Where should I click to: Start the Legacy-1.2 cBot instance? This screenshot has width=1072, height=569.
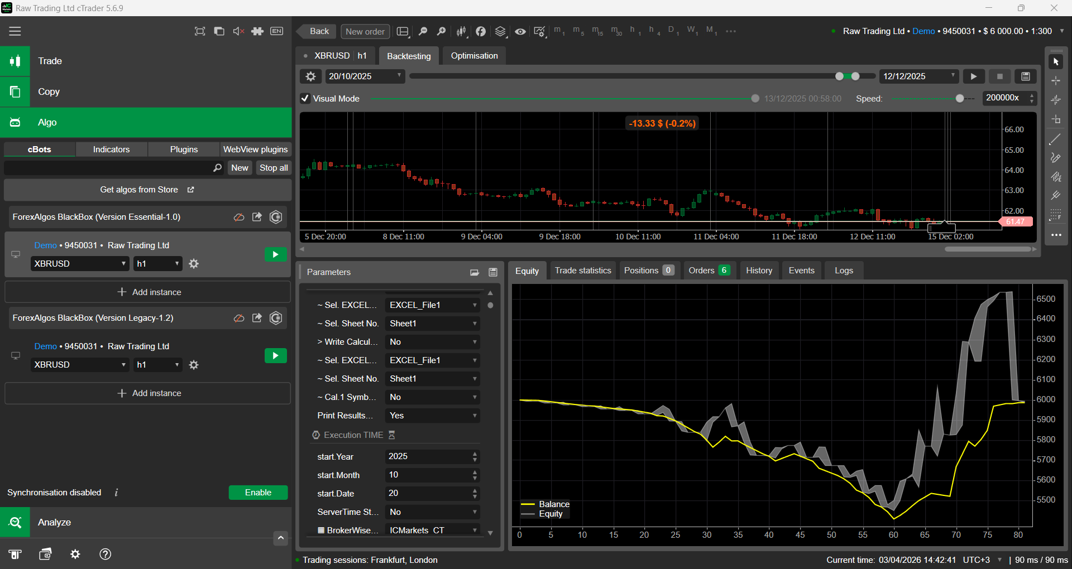pos(275,356)
